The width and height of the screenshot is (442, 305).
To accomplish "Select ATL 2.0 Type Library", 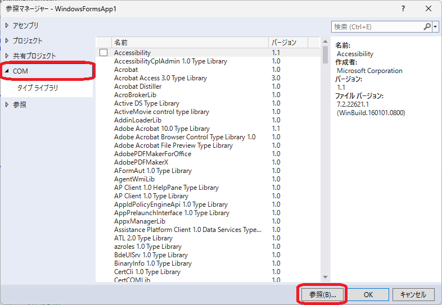I will click(208, 238).
